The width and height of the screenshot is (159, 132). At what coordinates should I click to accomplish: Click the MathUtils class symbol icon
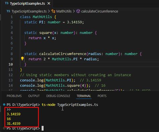click(53, 11)
